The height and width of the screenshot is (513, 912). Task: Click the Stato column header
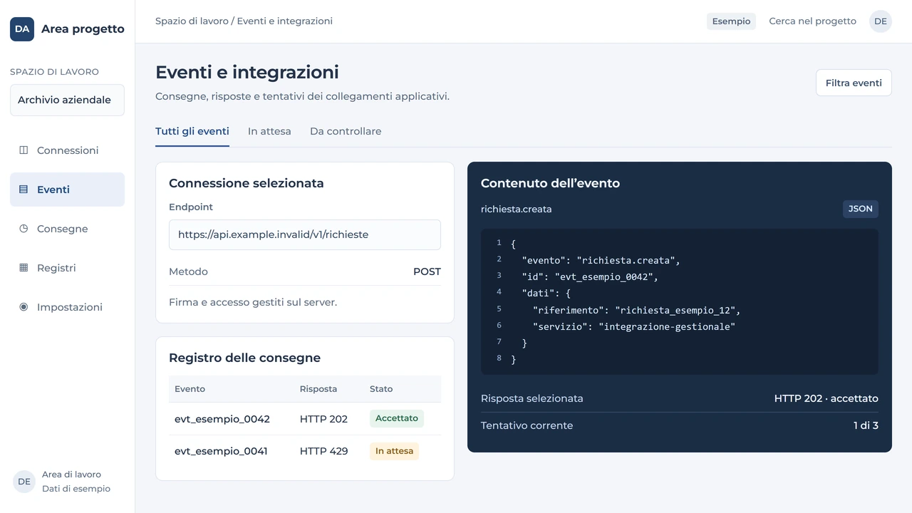(x=381, y=389)
